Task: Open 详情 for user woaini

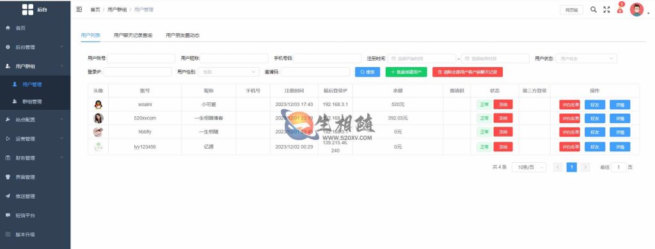Action: 620,105
